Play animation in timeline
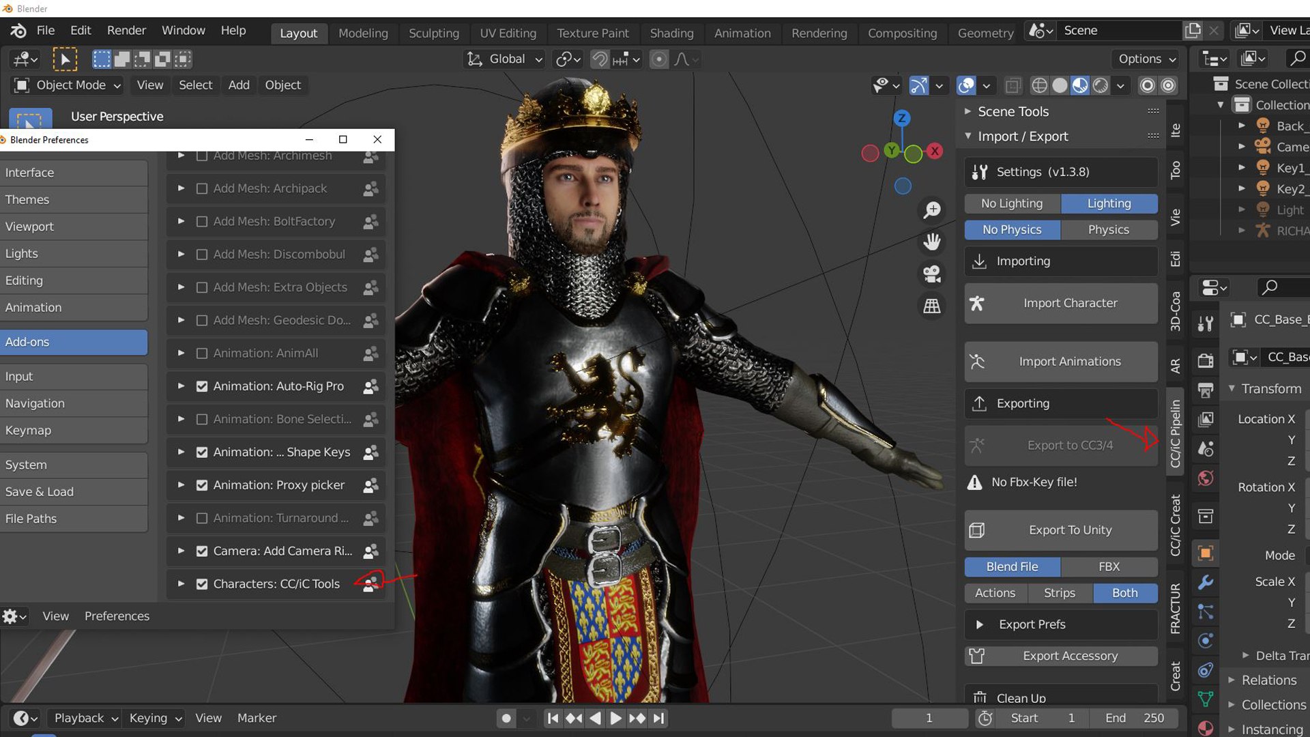 pyautogui.click(x=615, y=718)
